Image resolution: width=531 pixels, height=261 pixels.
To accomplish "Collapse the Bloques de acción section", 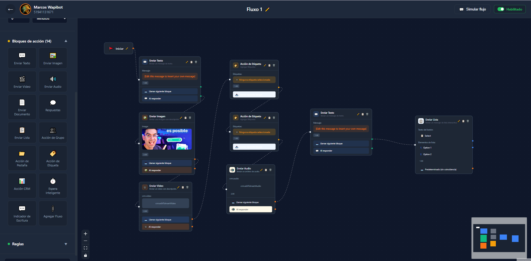I will 66,41.
